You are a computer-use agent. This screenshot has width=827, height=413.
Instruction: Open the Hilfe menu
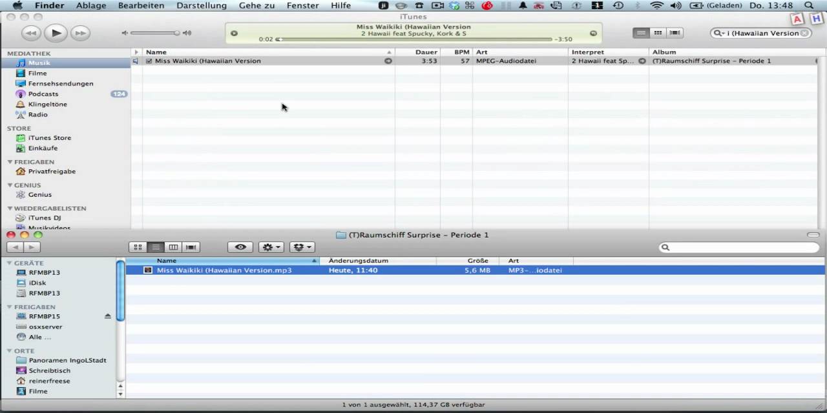pyautogui.click(x=340, y=5)
